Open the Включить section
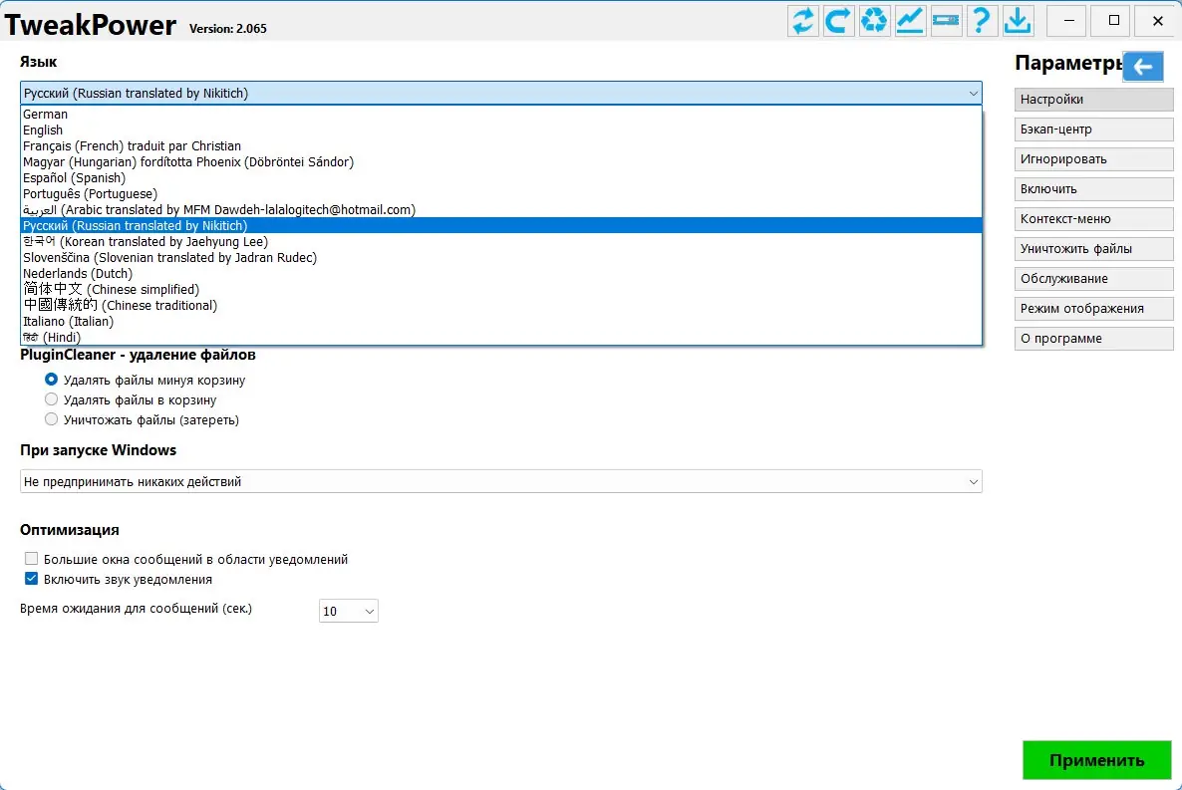Screen dimensions: 1182x790 coord(1094,189)
